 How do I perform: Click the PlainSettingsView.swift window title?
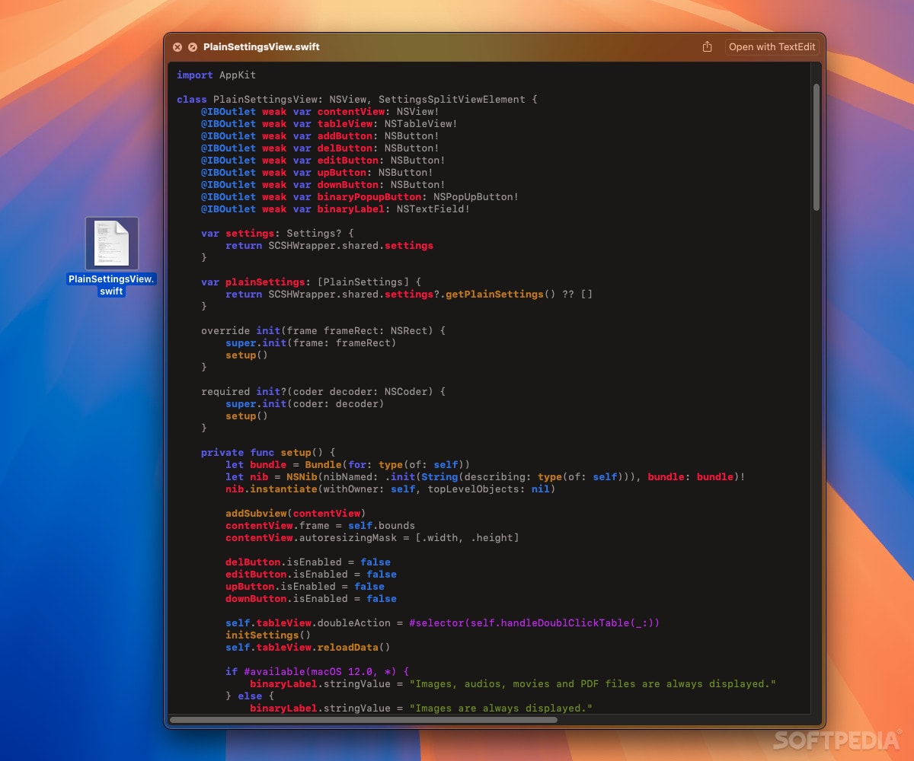pyautogui.click(x=261, y=47)
